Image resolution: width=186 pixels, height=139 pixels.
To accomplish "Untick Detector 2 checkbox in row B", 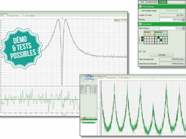I will click(x=161, y=40).
